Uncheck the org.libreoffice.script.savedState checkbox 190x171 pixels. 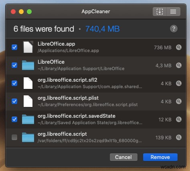tap(14, 119)
